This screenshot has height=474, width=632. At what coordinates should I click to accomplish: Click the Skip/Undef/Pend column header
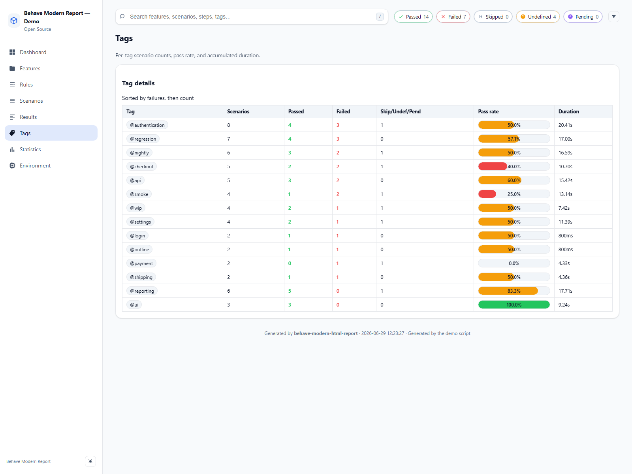tap(425, 112)
